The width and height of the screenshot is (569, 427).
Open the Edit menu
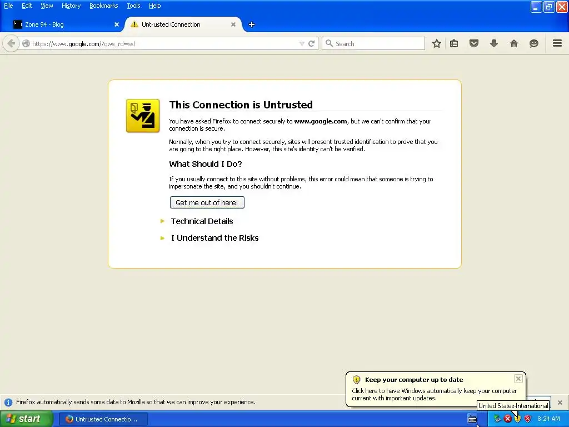tap(27, 6)
